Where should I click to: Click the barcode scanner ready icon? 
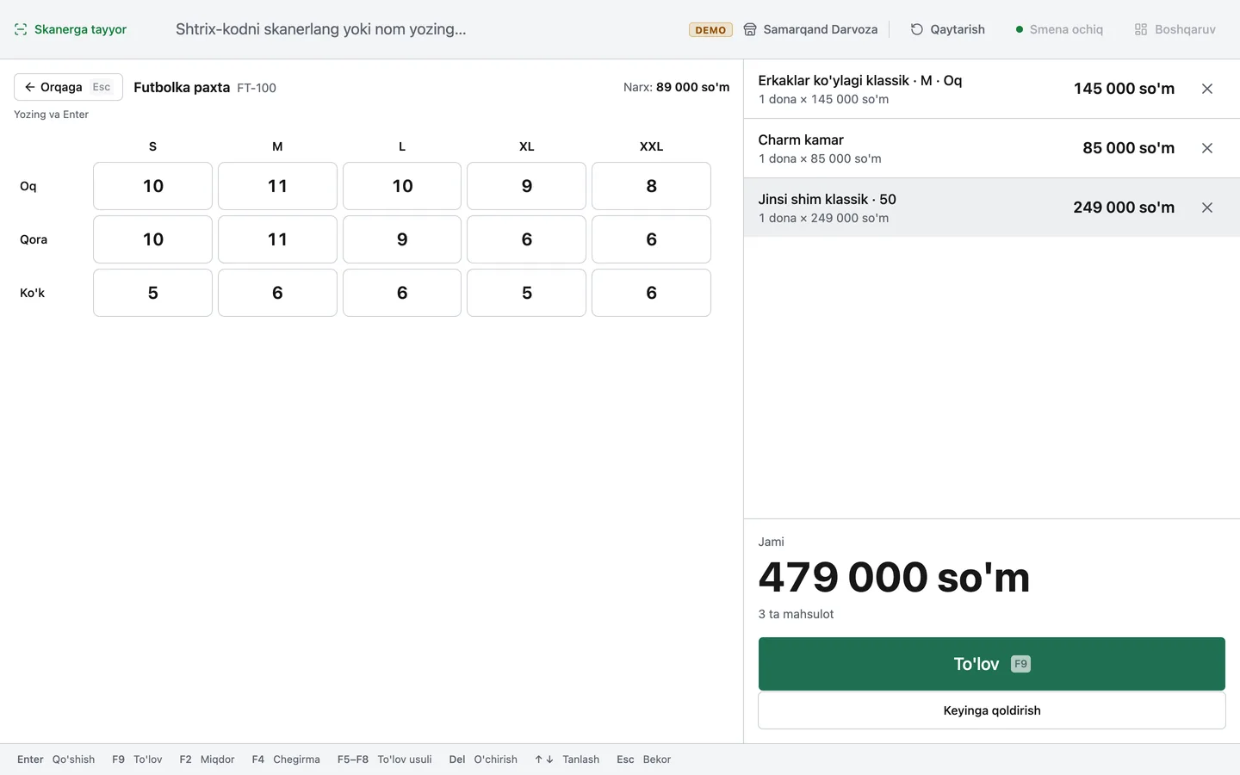point(21,29)
